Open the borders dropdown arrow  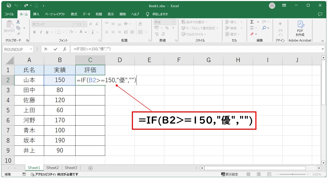(x=64, y=32)
